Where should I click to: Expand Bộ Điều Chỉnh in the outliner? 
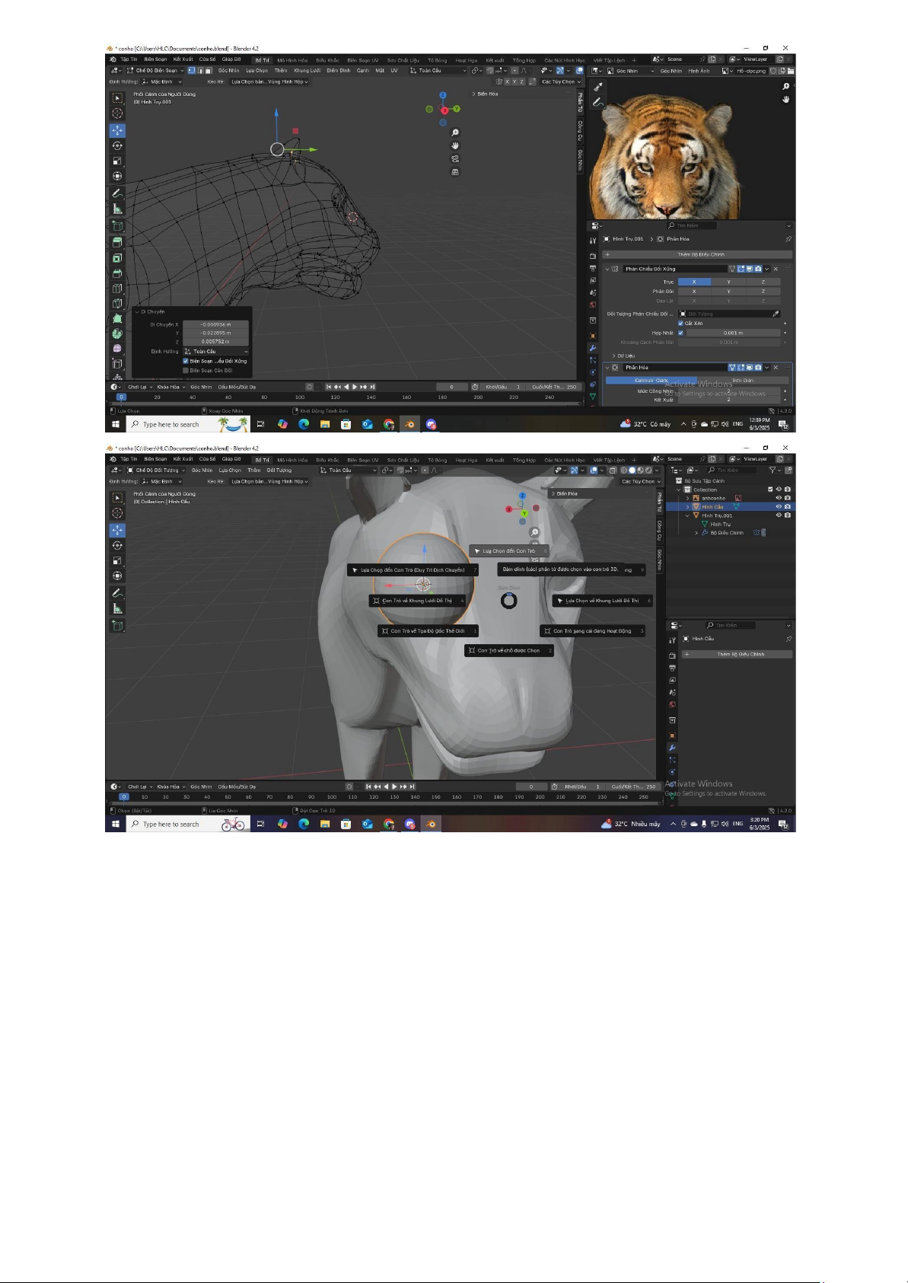click(x=696, y=532)
